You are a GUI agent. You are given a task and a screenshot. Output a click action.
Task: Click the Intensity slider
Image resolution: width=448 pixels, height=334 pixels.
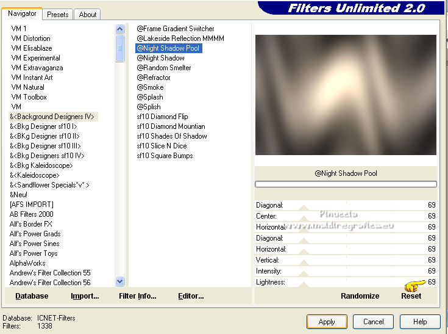pyautogui.click(x=346, y=271)
